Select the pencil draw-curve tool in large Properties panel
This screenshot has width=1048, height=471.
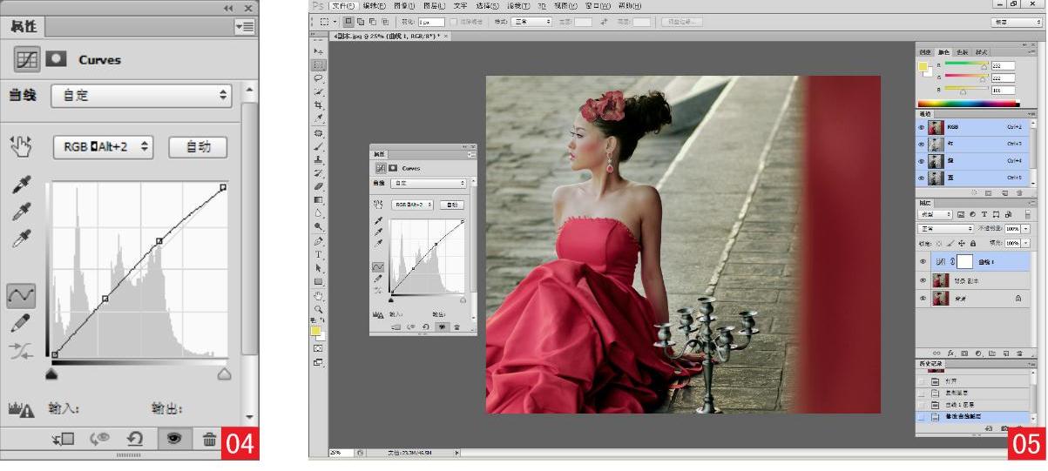point(22,324)
